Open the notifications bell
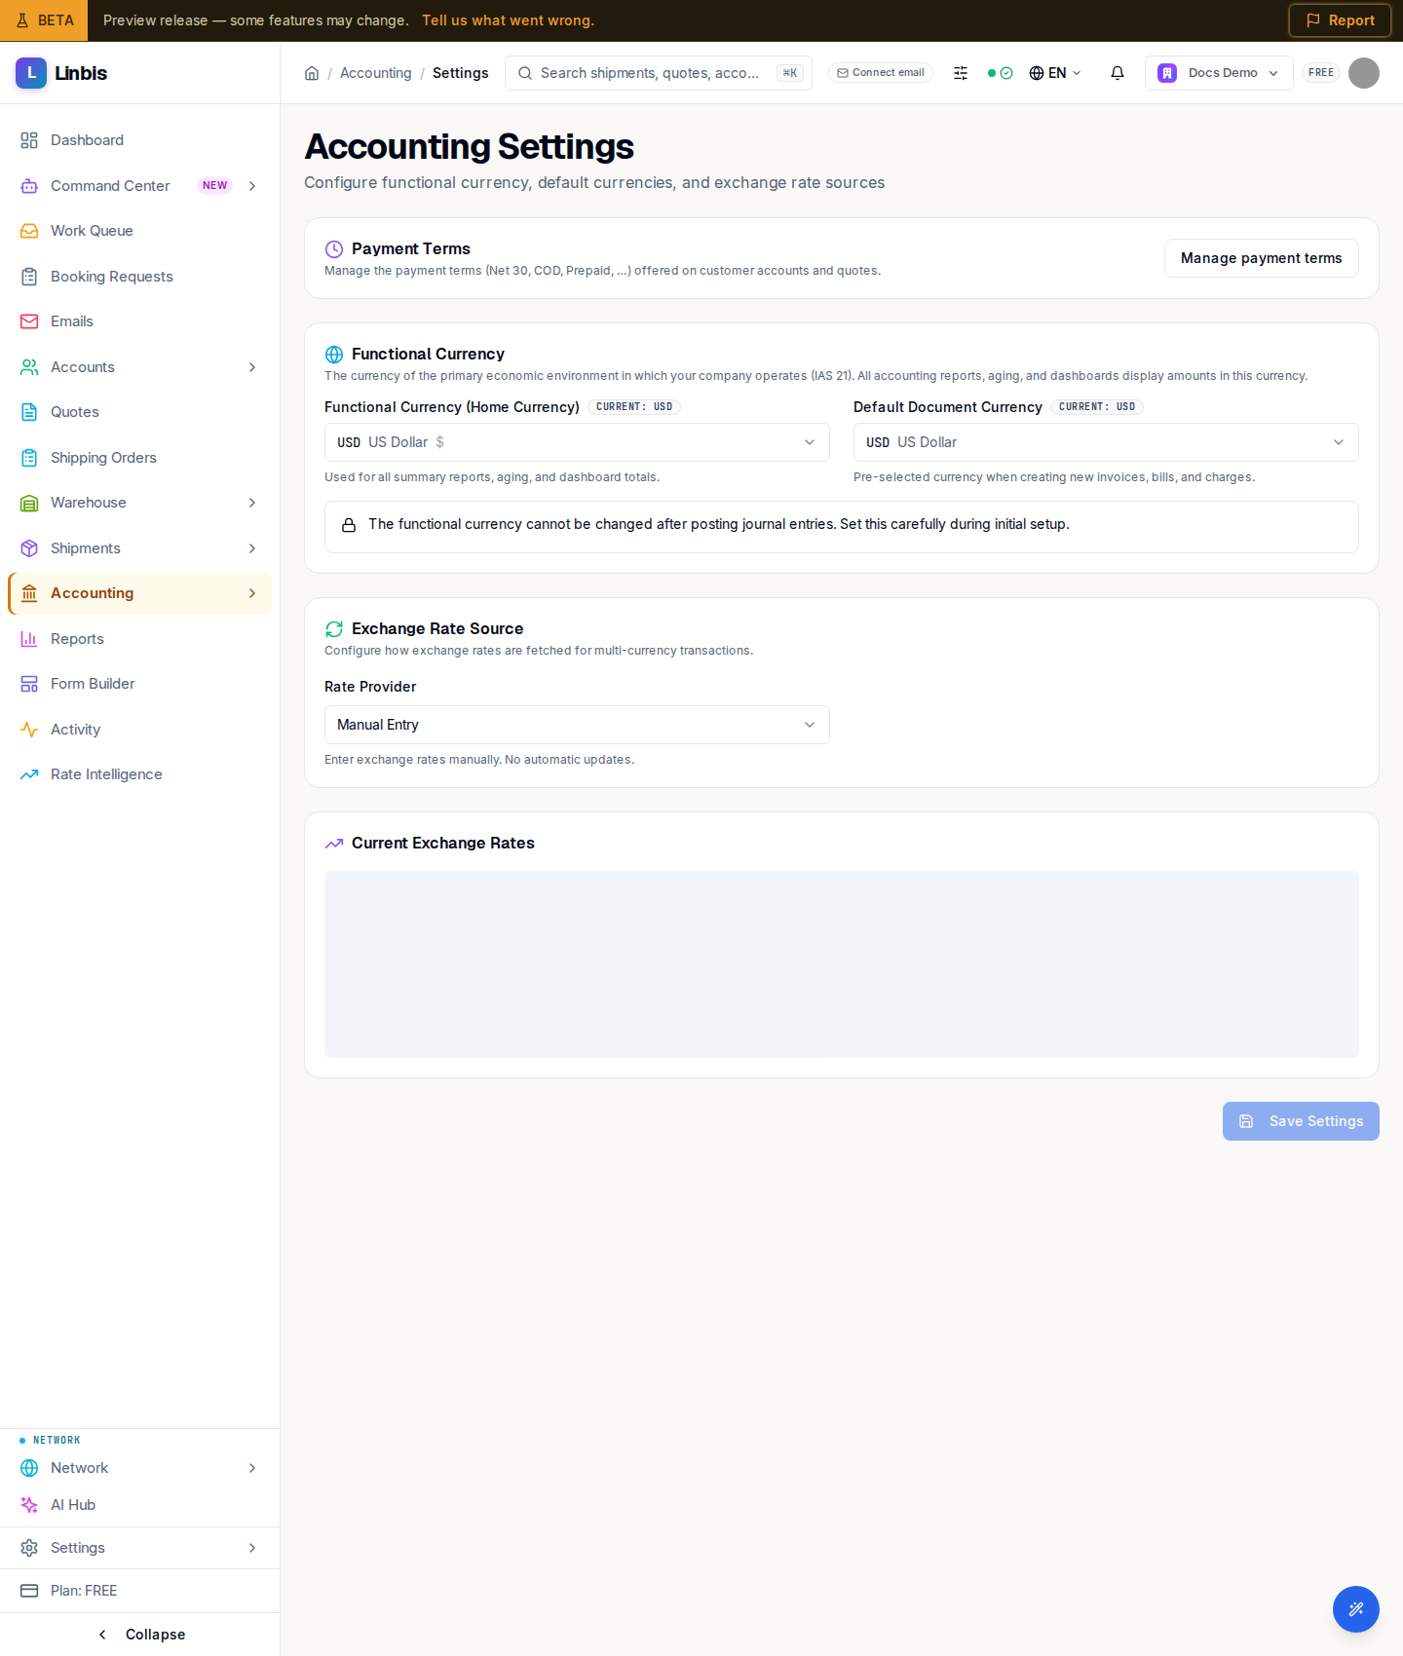 click(1118, 73)
